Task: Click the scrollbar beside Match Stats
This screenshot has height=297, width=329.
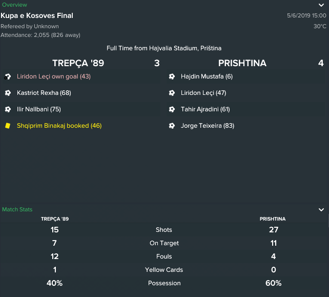Action: [x=328, y=221]
